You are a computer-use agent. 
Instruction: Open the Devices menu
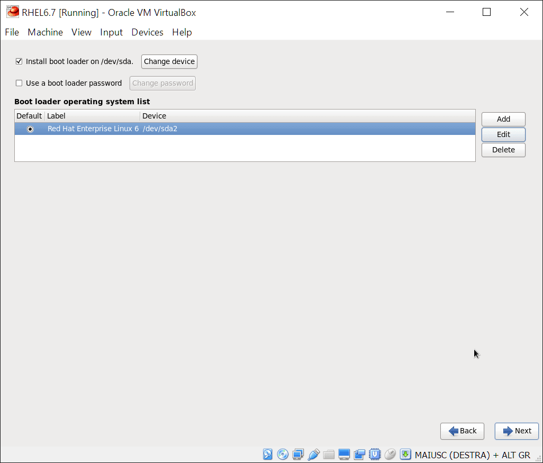(x=147, y=32)
